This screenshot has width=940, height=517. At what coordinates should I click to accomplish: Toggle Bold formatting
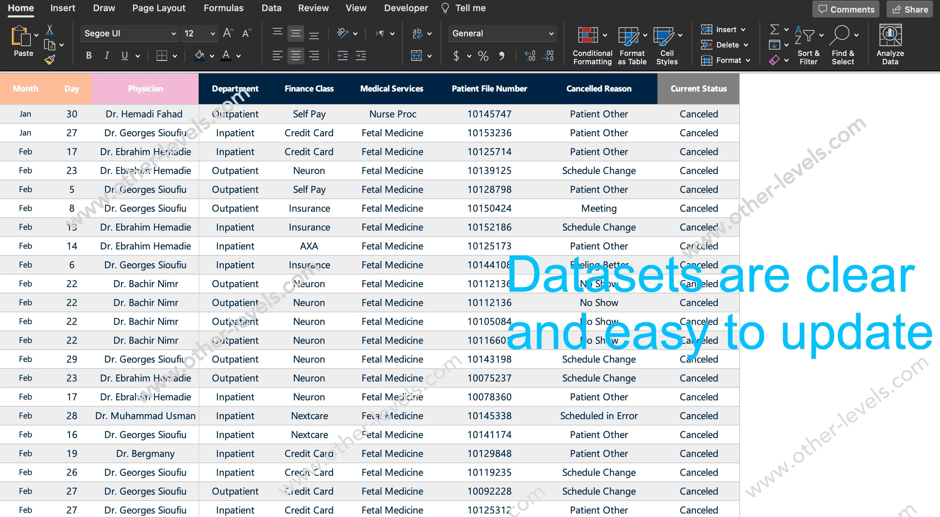point(89,56)
